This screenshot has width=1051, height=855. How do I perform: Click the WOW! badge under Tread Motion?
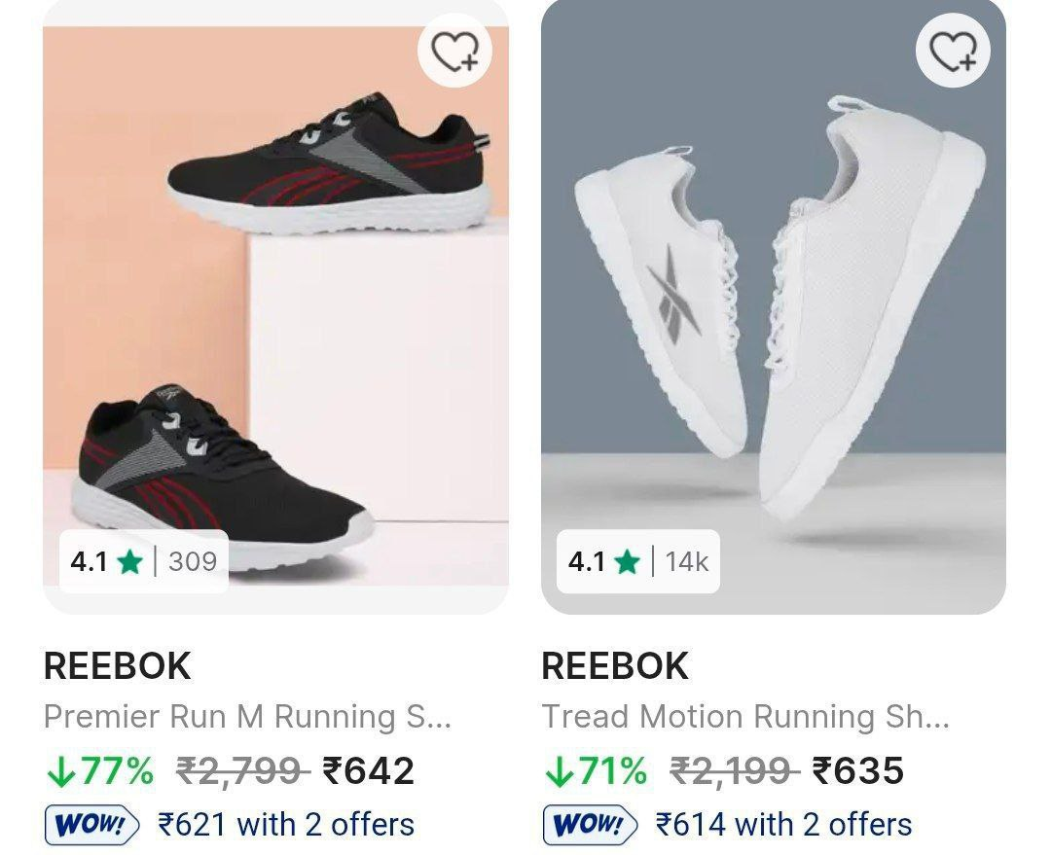pyautogui.click(x=590, y=826)
